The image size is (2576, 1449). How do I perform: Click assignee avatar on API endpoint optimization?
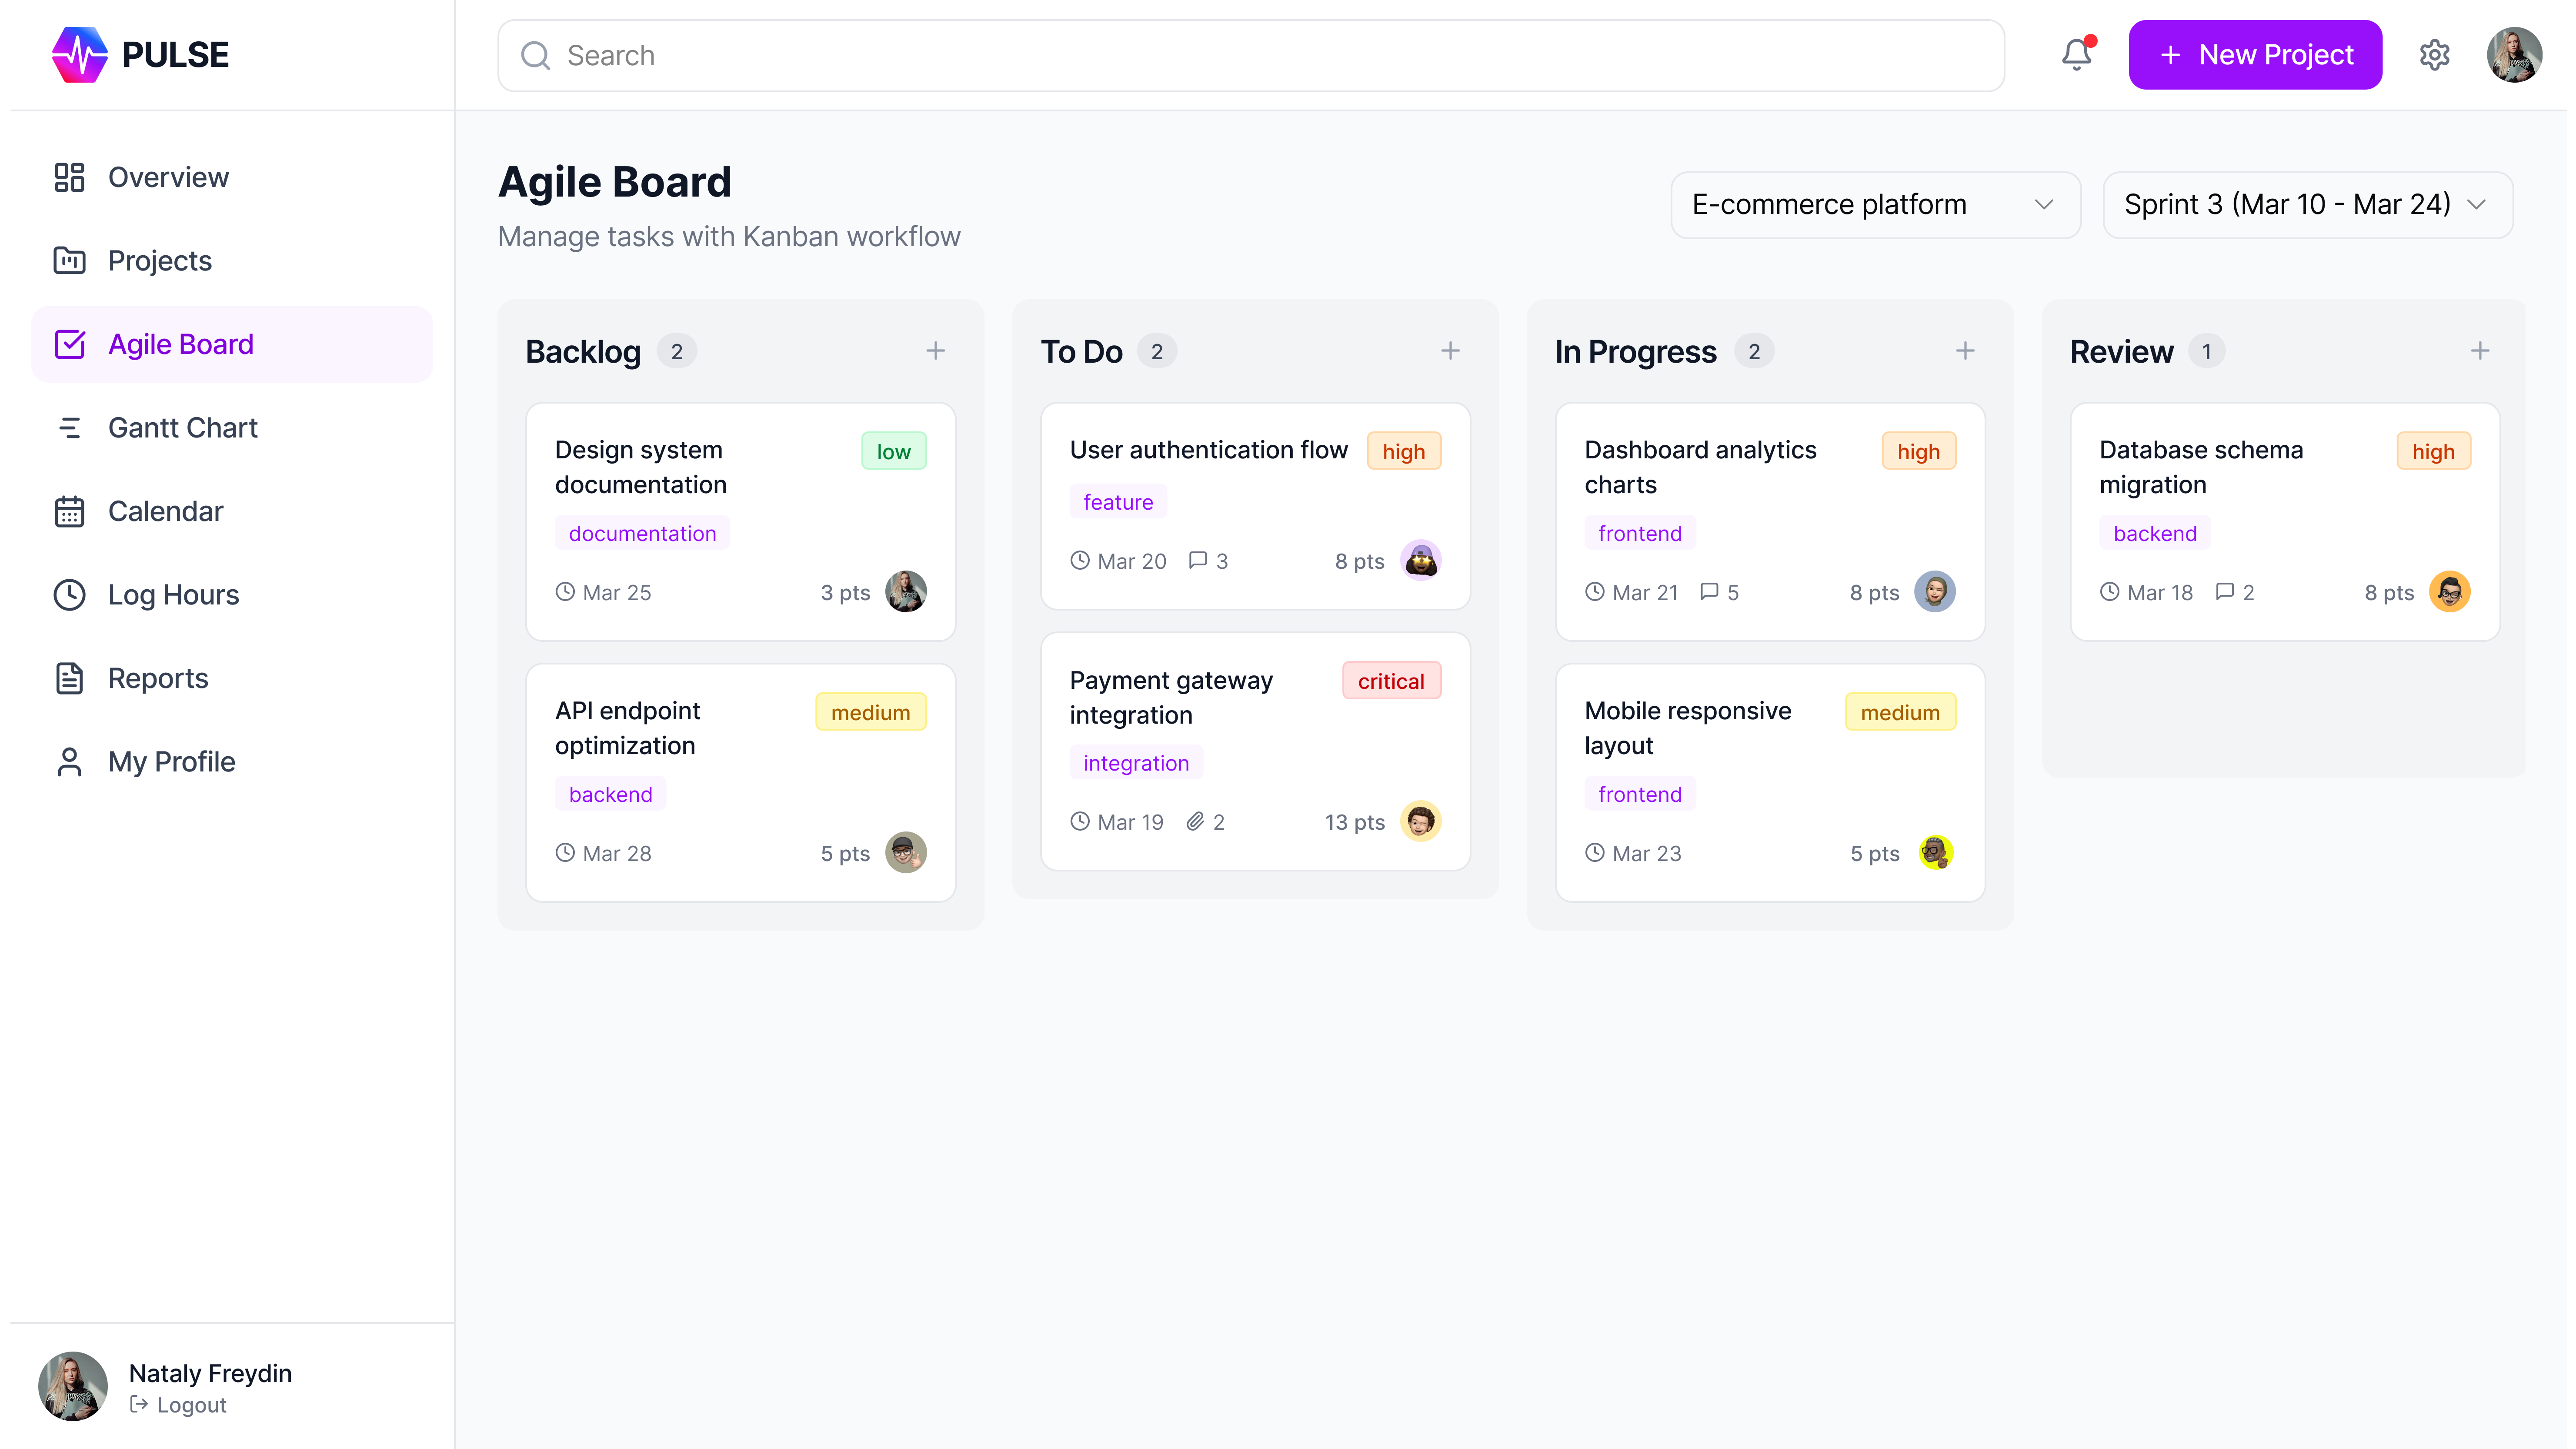click(x=906, y=852)
